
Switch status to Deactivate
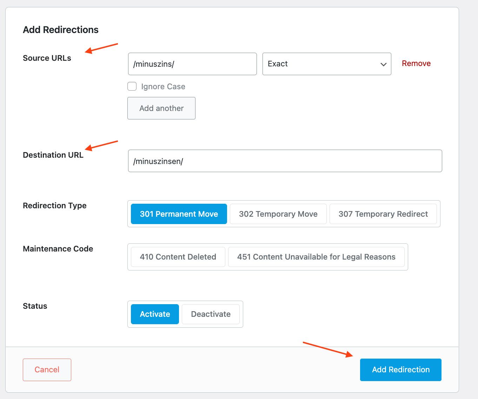[211, 314]
